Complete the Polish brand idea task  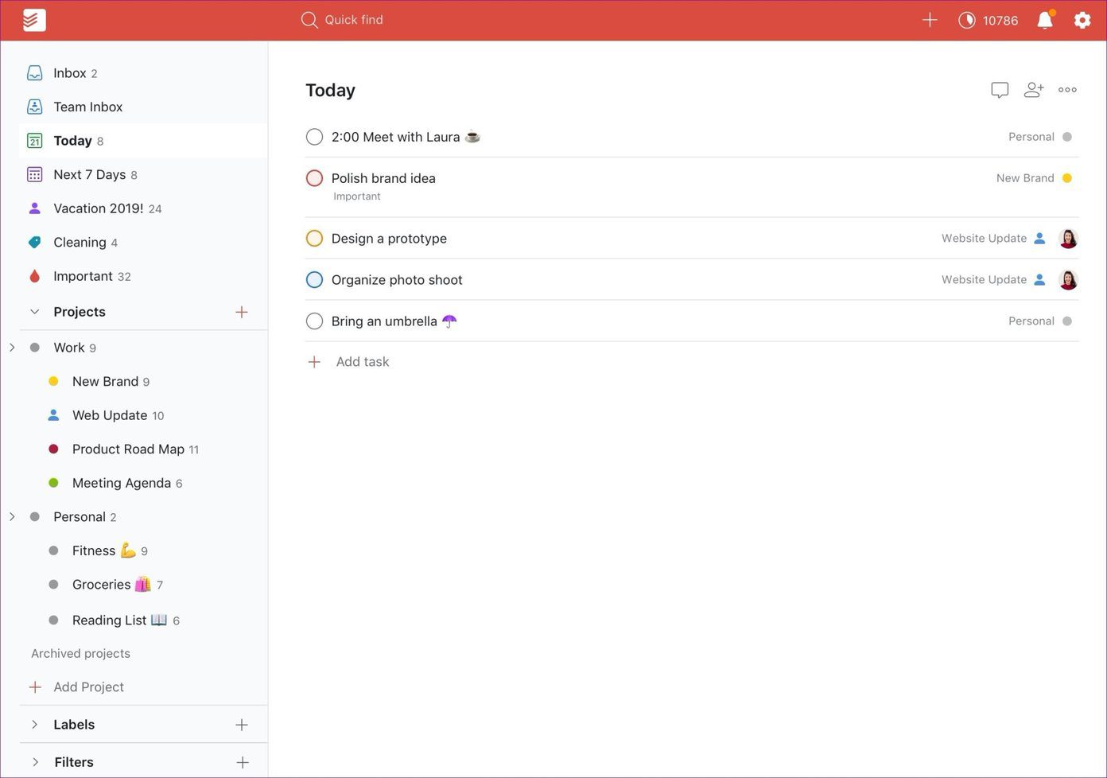[x=314, y=178]
